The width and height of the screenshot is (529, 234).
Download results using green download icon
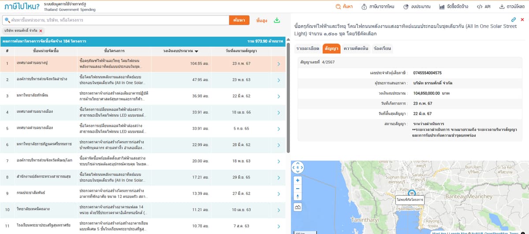click(x=277, y=20)
